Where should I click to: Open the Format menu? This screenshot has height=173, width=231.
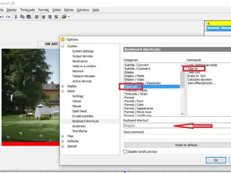point(43,10)
